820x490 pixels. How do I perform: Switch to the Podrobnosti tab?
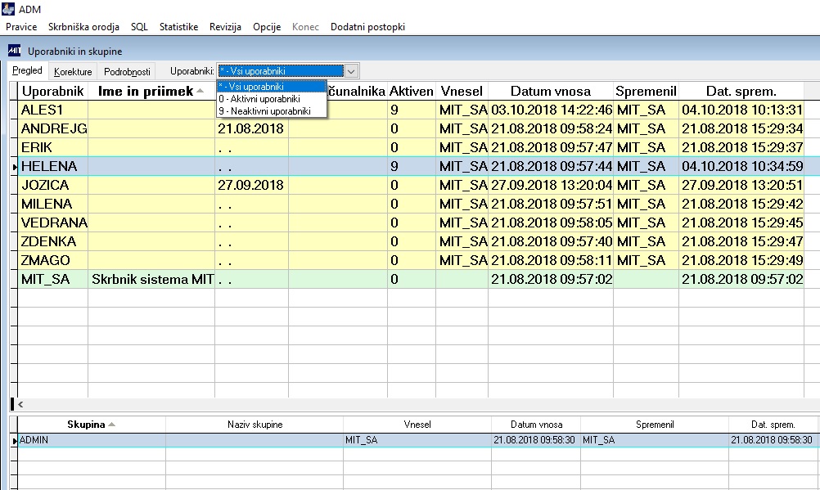(127, 72)
